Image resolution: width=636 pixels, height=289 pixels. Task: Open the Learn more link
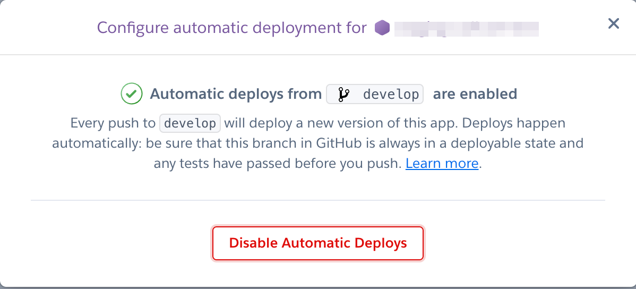[x=442, y=163]
